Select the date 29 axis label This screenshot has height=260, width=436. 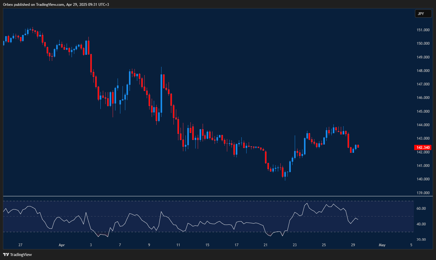pos(353,245)
